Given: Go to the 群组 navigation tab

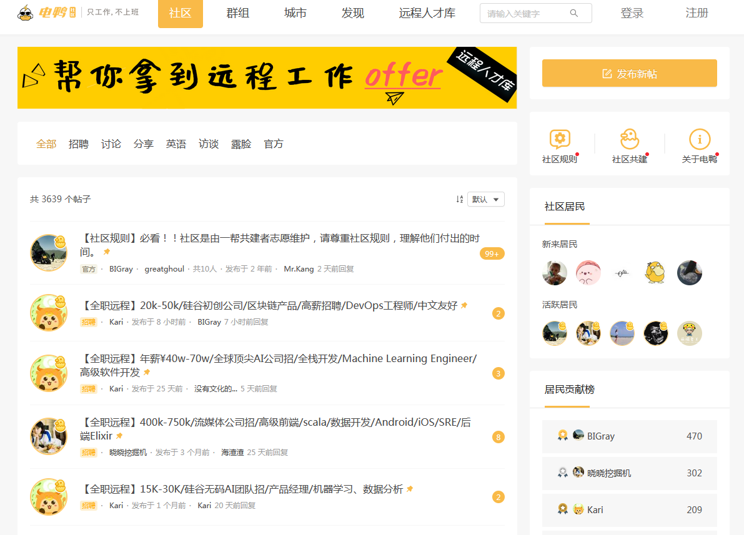Looking at the screenshot, I should (238, 13).
